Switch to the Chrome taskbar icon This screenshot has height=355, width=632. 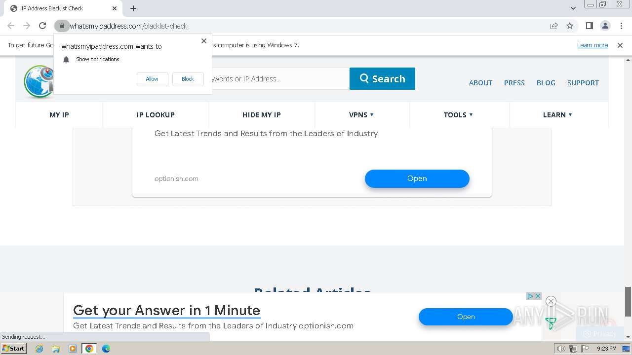89,349
